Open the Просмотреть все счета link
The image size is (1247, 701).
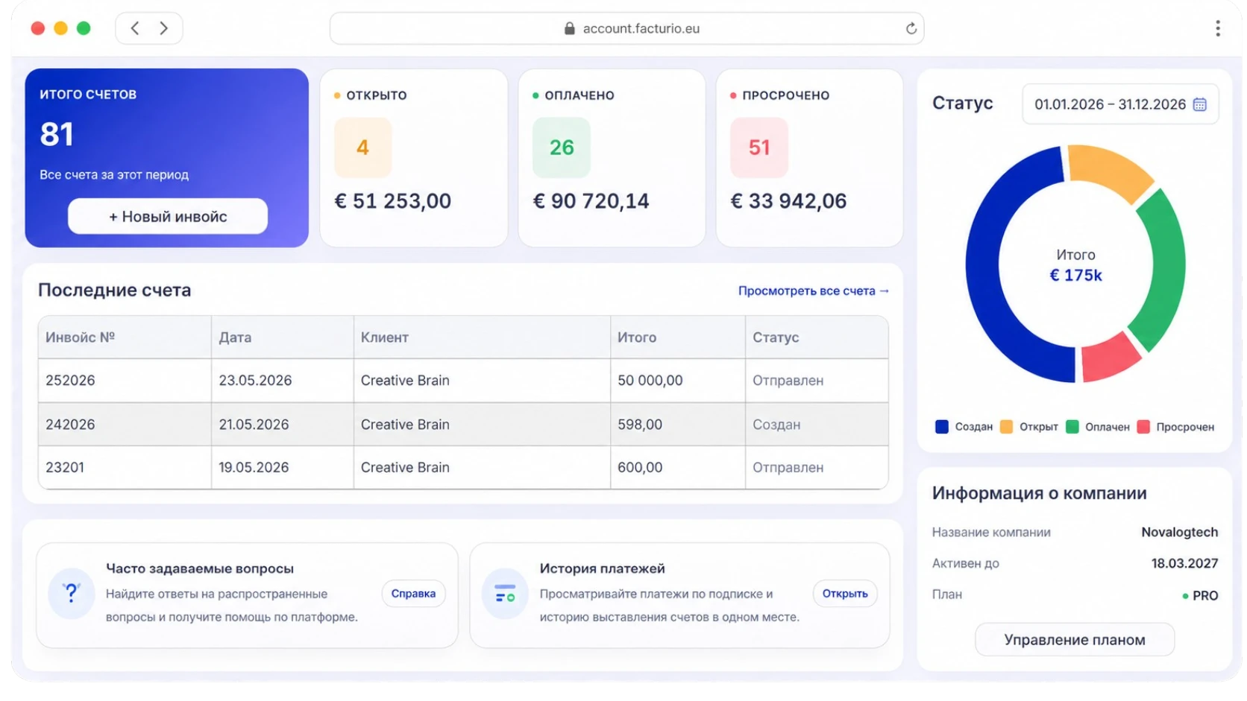point(813,291)
